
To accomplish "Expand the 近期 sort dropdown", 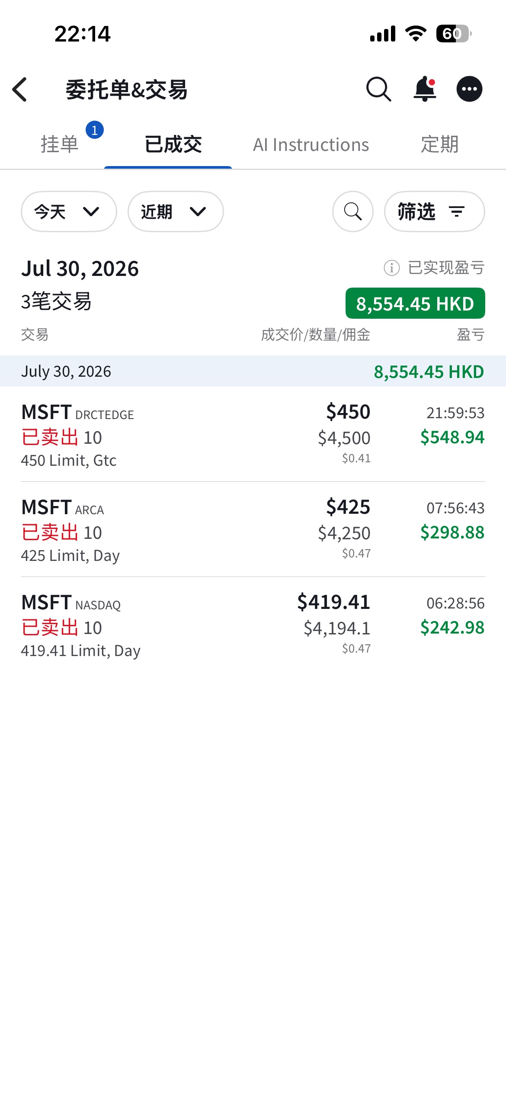I will pyautogui.click(x=176, y=211).
